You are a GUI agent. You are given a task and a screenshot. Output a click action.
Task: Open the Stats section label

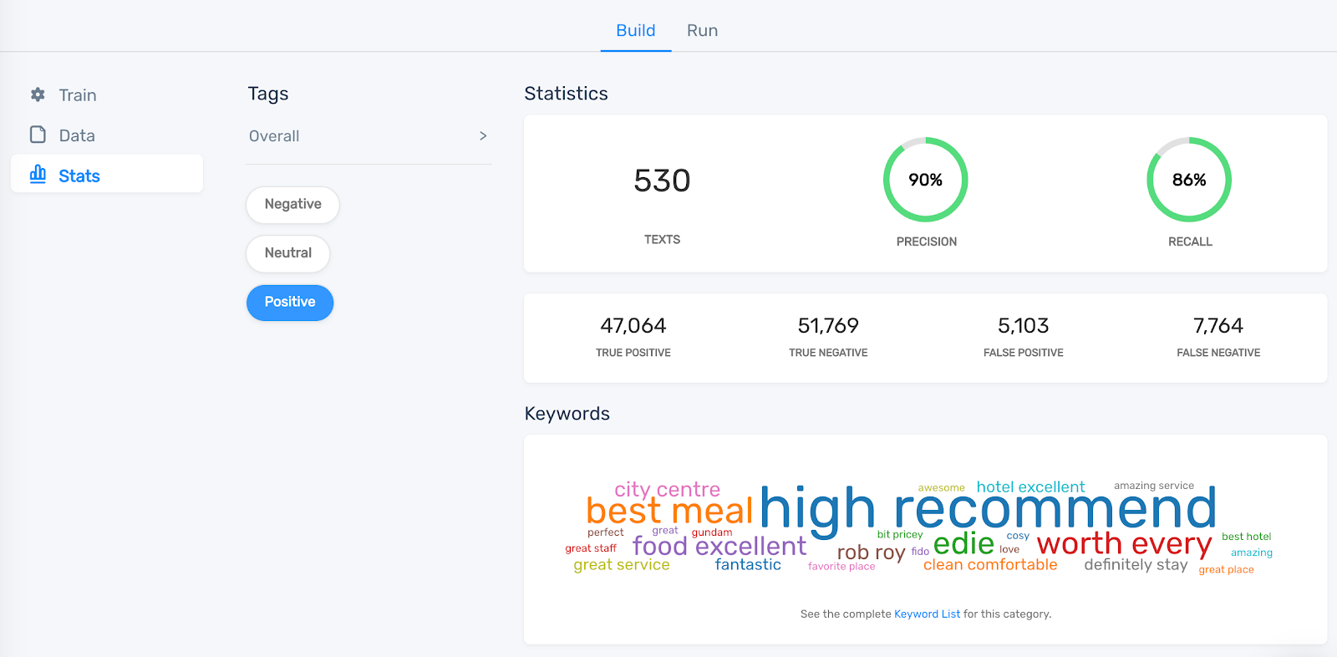click(x=79, y=176)
